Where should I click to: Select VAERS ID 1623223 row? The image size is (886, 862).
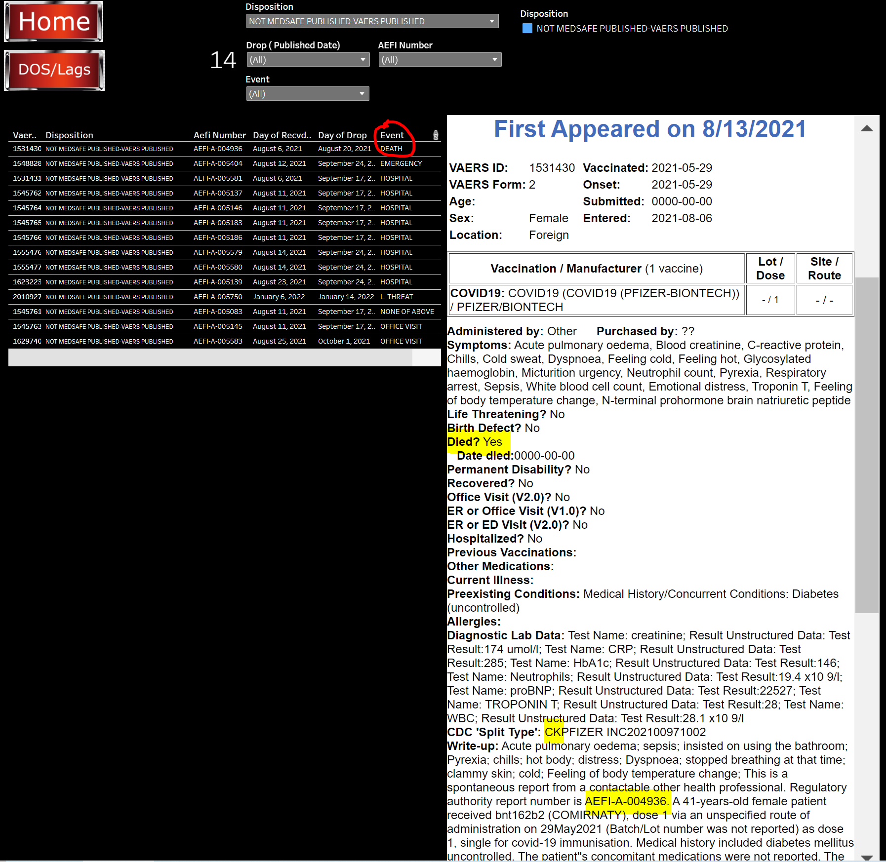tap(225, 282)
